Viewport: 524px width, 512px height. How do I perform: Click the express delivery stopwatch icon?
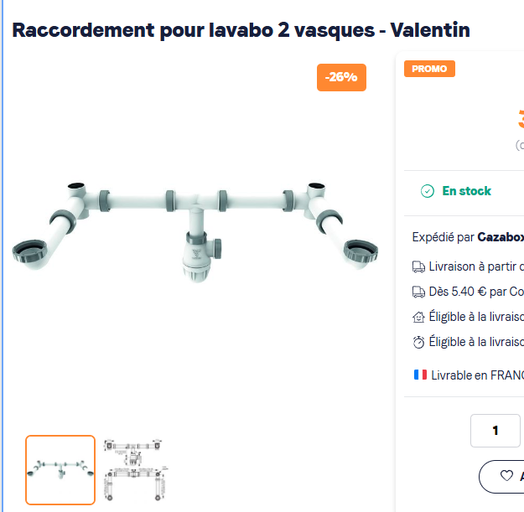[x=418, y=342]
